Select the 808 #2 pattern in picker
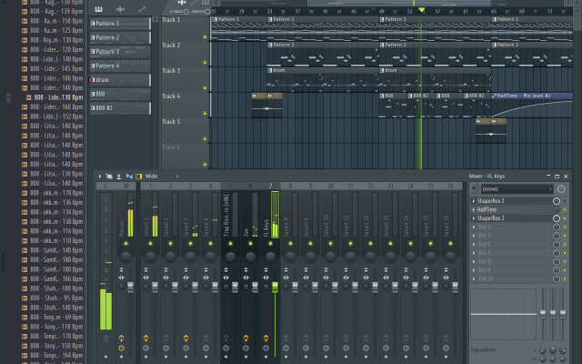 (x=120, y=108)
